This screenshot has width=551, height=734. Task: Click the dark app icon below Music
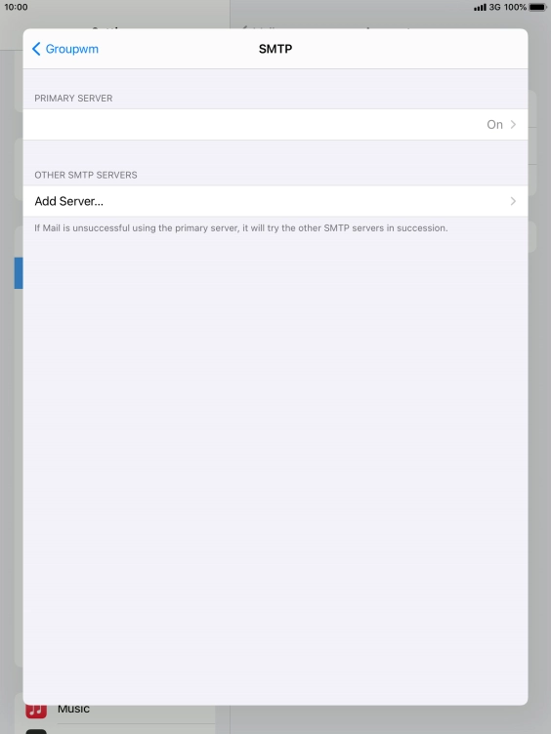pos(36,731)
